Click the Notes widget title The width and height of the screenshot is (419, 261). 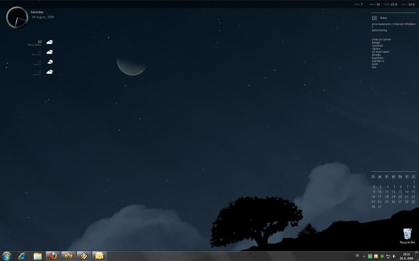[384, 18]
